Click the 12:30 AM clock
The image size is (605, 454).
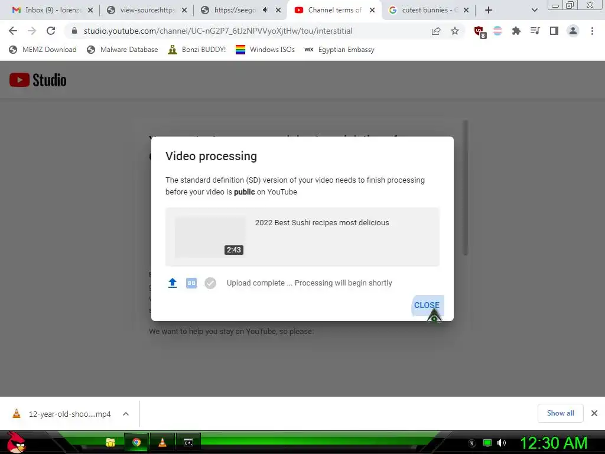(554, 443)
